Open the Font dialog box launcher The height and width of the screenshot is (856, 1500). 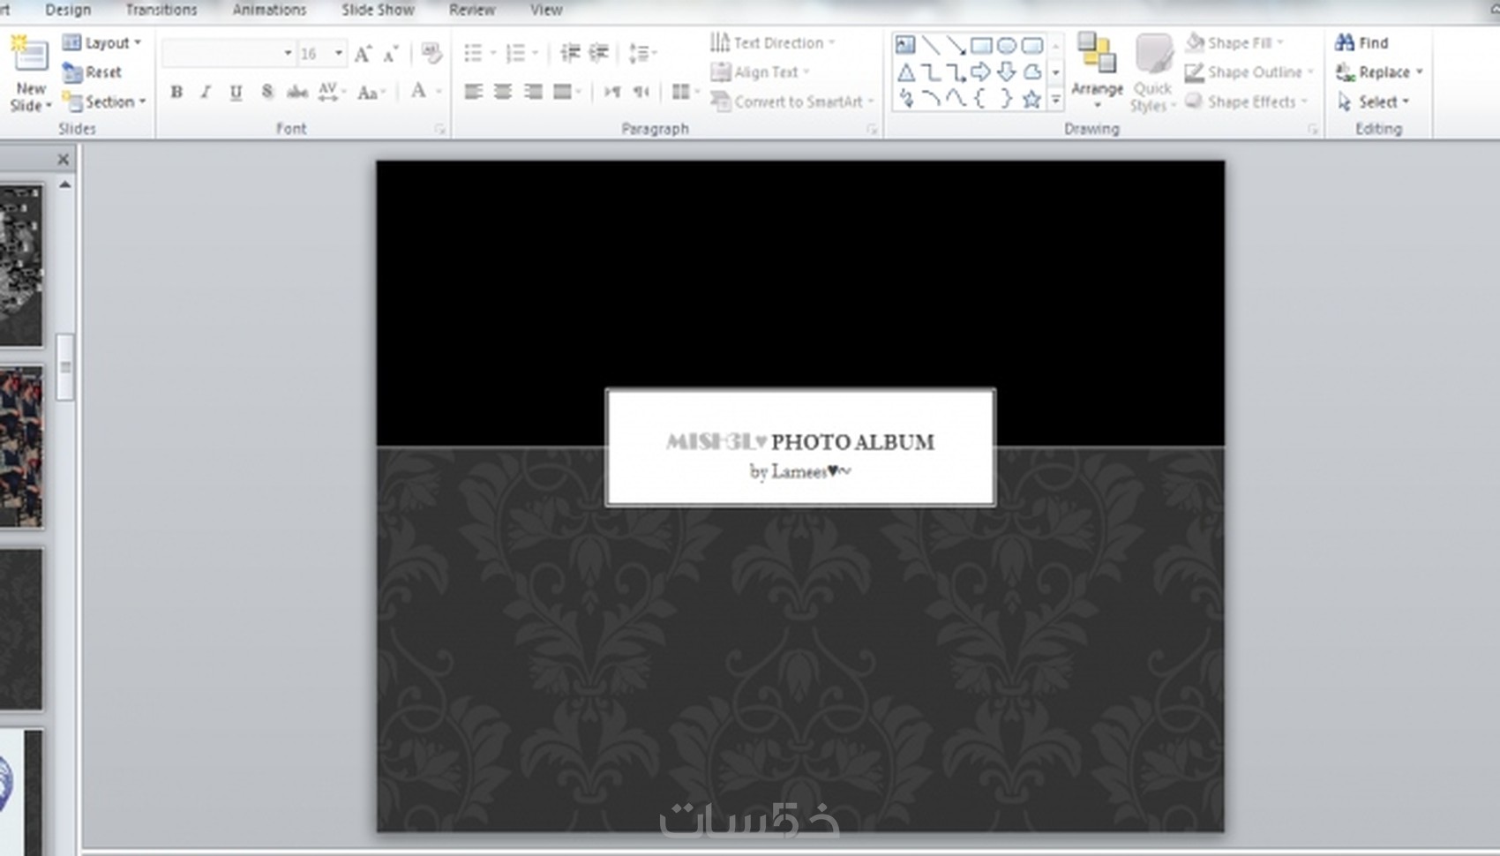click(x=439, y=130)
